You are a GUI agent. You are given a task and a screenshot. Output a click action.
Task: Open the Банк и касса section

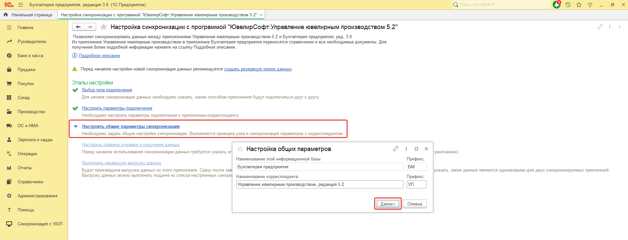click(30, 56)
